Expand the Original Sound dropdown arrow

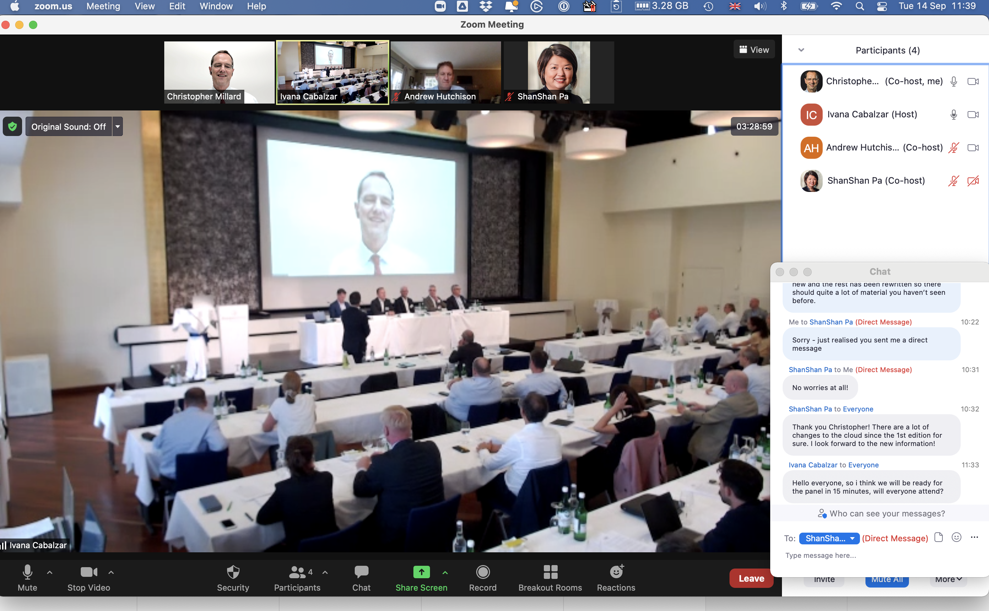(118, 126)
